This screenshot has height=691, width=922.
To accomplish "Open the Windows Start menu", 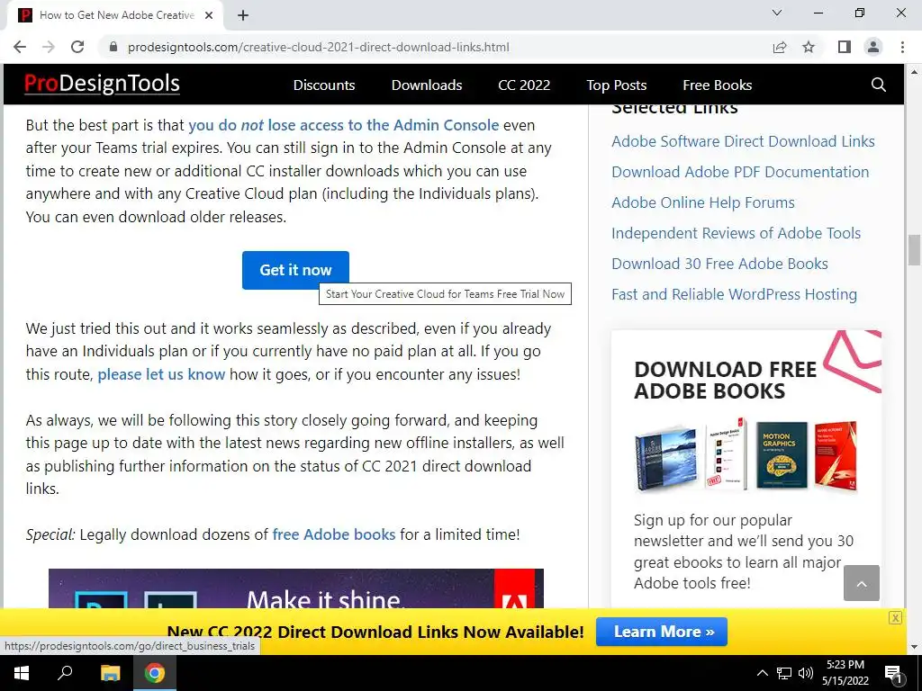I will coord(22,673).
